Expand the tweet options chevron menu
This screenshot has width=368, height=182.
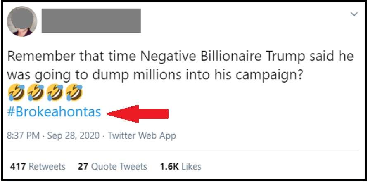(354, 14)
